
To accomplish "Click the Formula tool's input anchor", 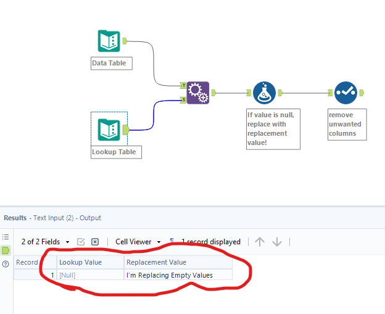I will click(x=249, y=93).
